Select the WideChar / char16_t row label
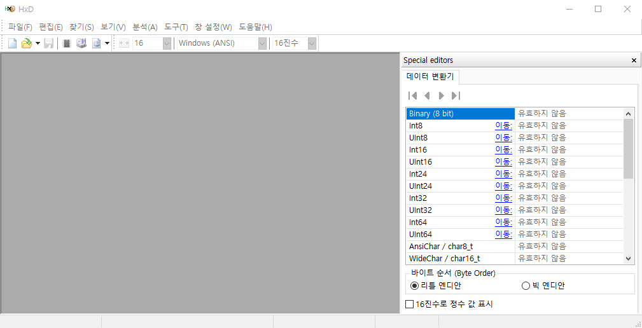The height and width of the screenshot is (328, 642). [444, 259]
